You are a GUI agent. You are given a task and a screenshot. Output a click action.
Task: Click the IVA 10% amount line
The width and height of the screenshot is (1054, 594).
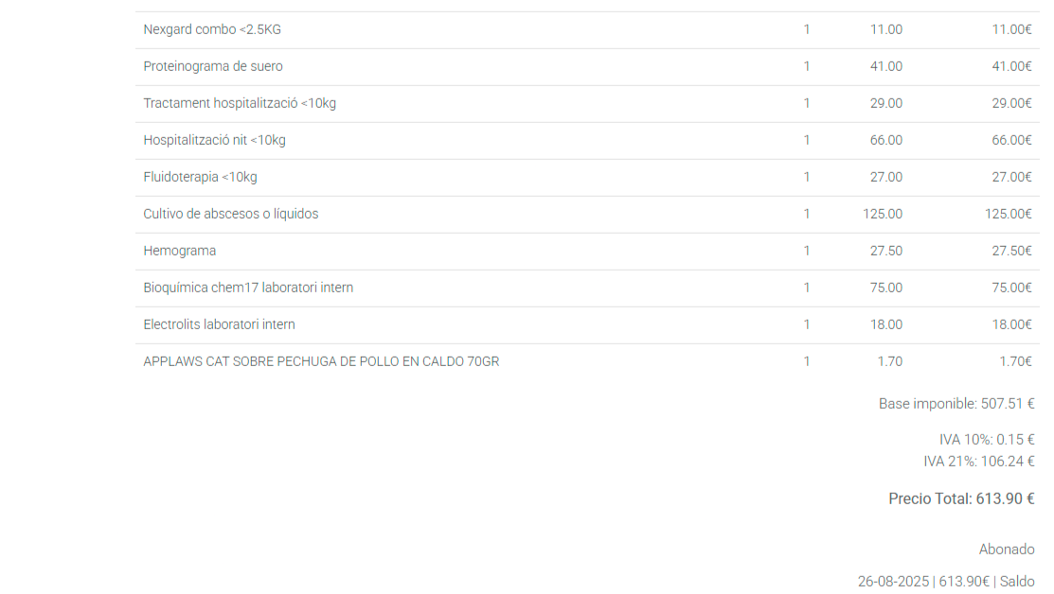pyautogui.click(x=986, y=440)
